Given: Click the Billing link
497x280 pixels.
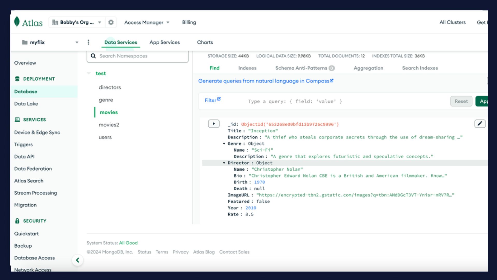Looking at the screenshot, I should (x=189, y=22).
